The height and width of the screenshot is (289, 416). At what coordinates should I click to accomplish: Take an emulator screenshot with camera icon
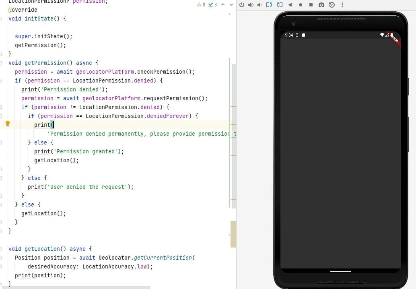(321, 5)
